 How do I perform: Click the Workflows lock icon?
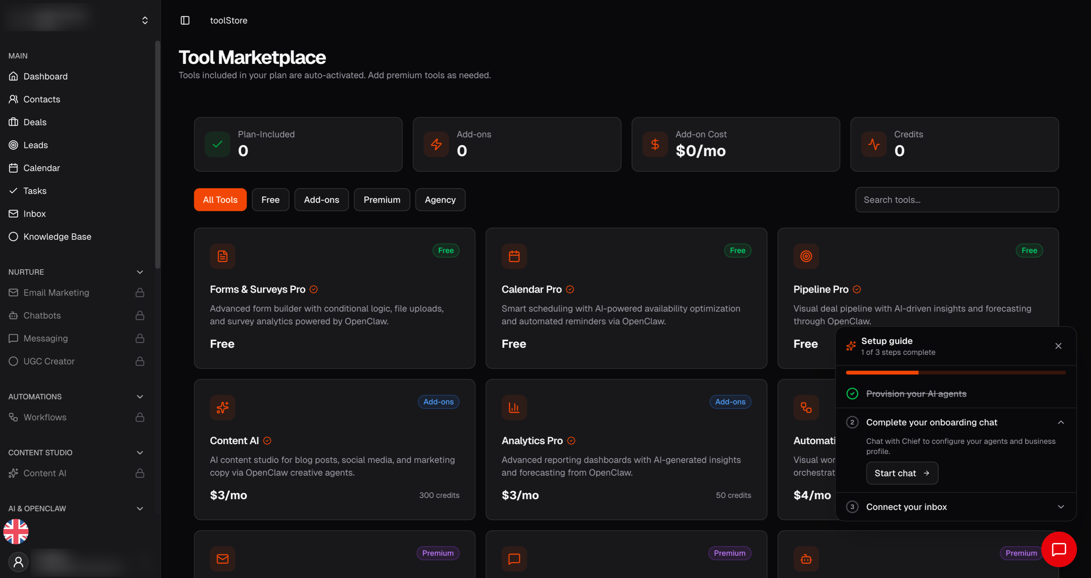click(140, 417)
